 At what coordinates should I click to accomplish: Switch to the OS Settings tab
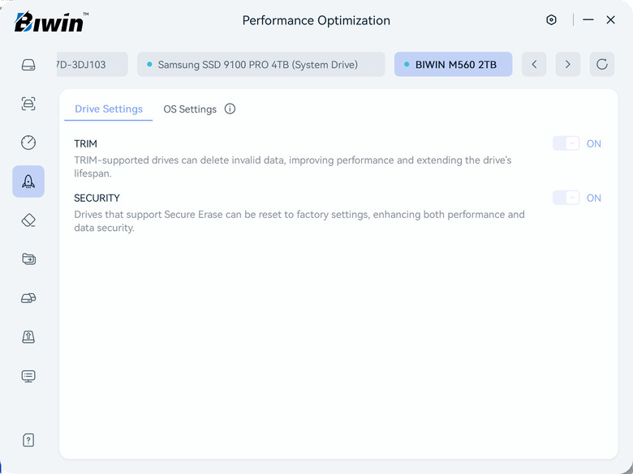[190, 109]
